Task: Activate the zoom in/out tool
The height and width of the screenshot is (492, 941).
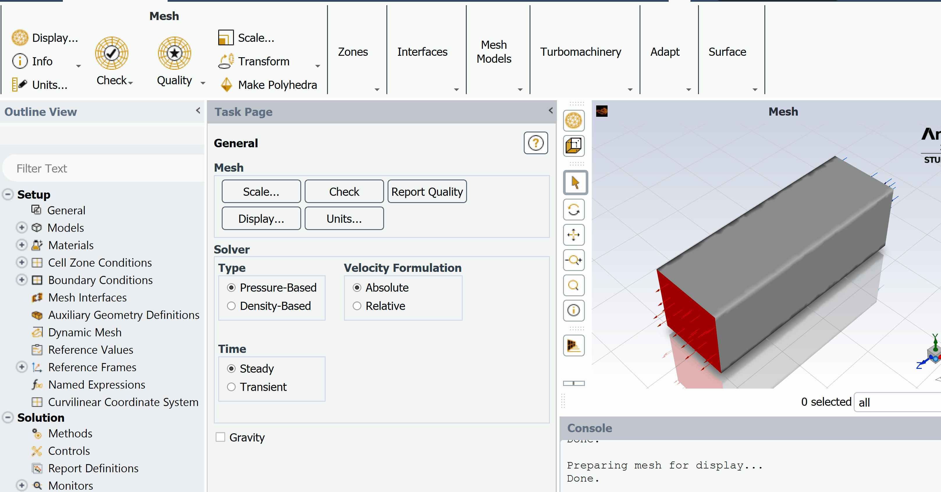Action: point(574,260)
